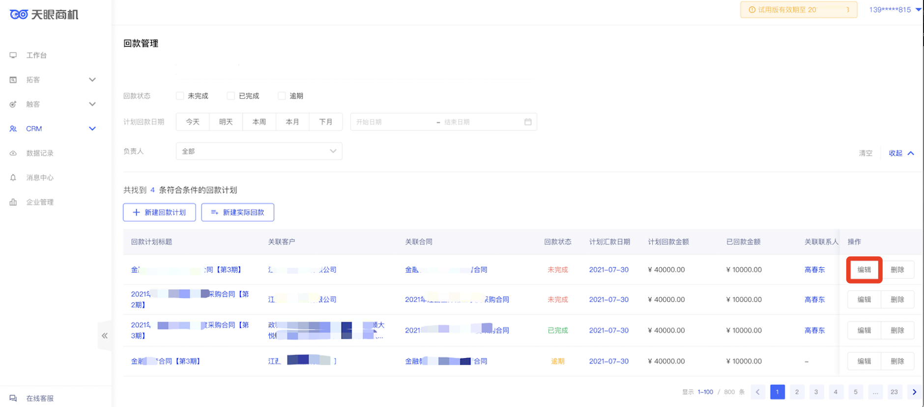Open the calendar icon in date range
The width and height of the screenshot is (924, 407).
(528, 122)
